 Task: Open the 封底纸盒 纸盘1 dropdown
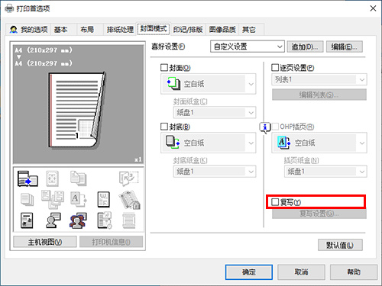(215, 172)
